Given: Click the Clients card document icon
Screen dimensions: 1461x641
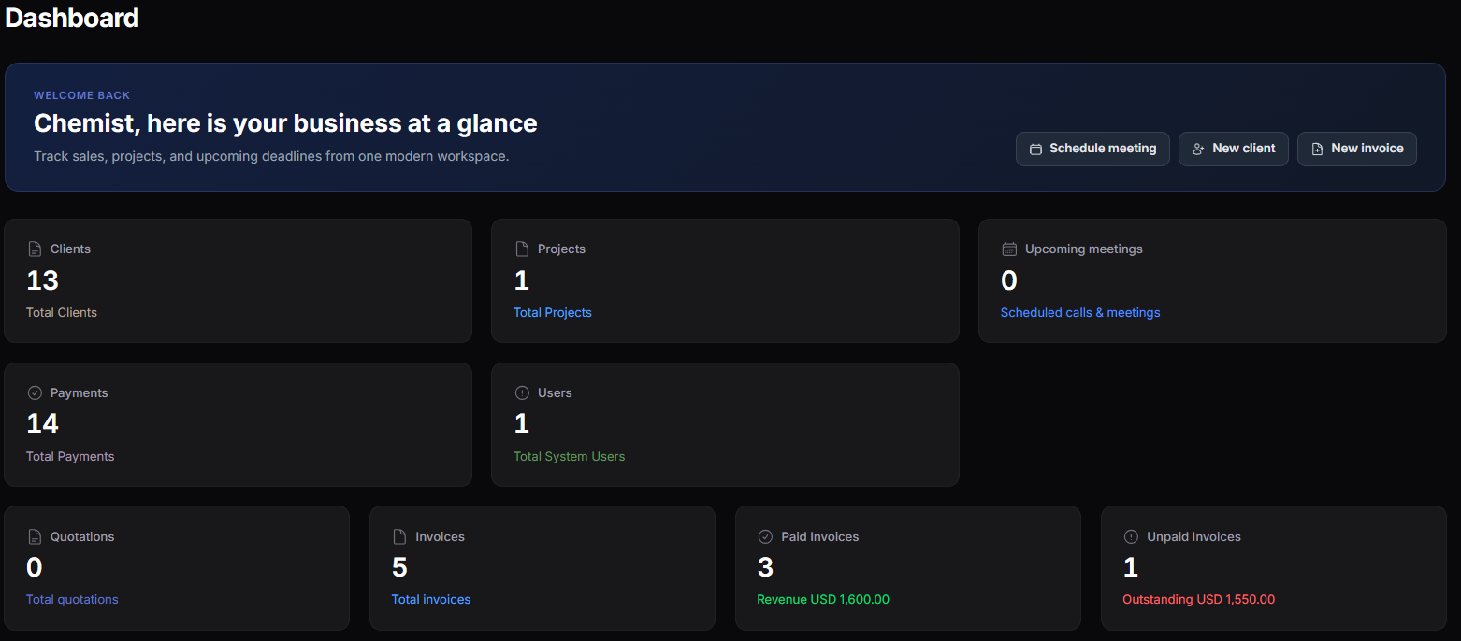Looking at the screenshot, I should pos(35,249).
